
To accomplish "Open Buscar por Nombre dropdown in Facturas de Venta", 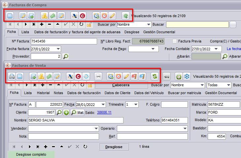I will pyautogui.click(x=202, y=85).
